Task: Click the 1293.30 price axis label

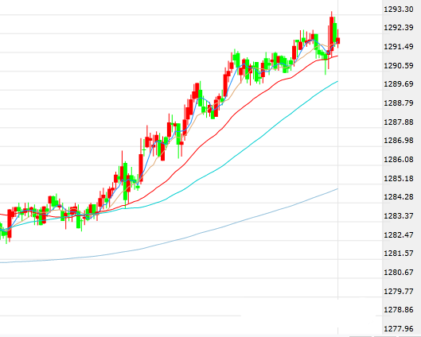Action: click(399, 10)
